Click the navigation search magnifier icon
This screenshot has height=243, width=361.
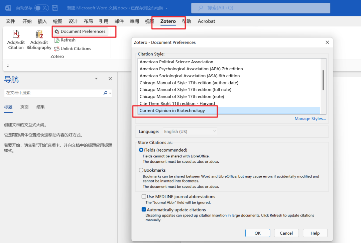pyautogui.click(x=105, y=93)
